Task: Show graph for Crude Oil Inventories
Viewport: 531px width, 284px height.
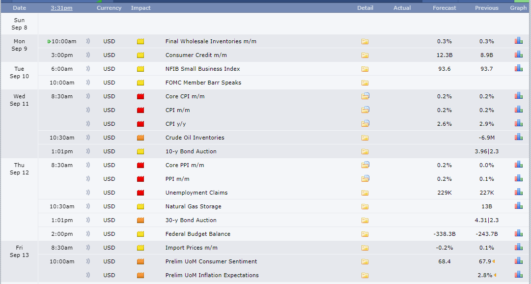Action: coord(518,137)
